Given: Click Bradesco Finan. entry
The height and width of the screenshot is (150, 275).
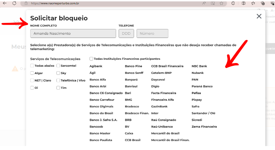Looking at the screenshot, I should [x=137, y=113].
